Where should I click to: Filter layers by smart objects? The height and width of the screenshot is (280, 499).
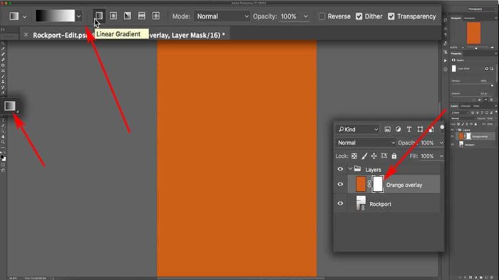click(431, 129)
